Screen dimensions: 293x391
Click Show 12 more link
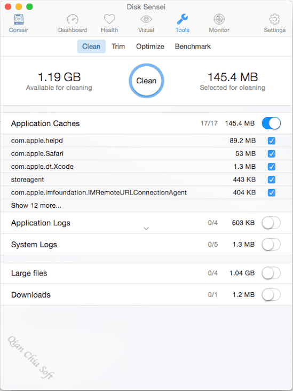pyautogui.click(x=36, y=206)
